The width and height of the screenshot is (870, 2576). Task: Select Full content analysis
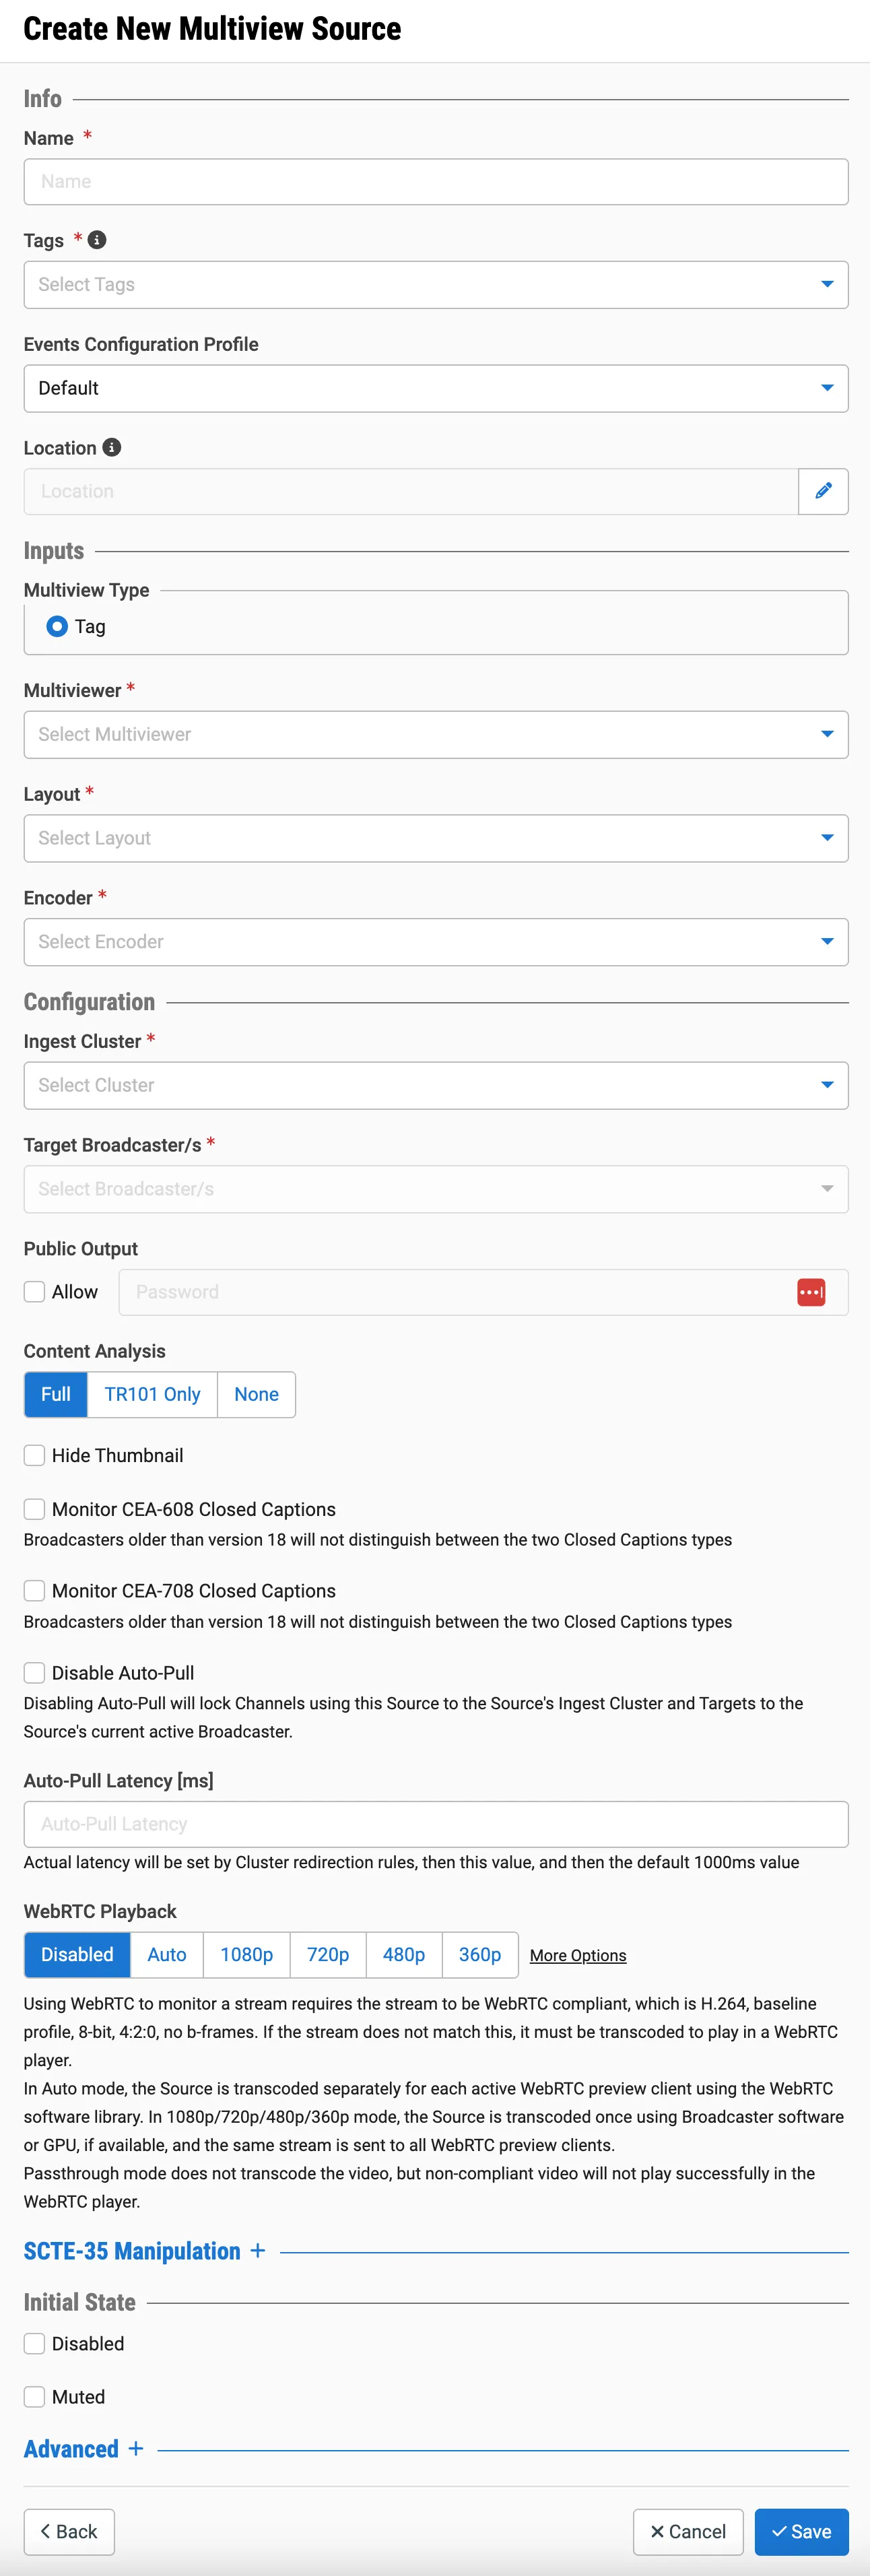coord(56,1394)
